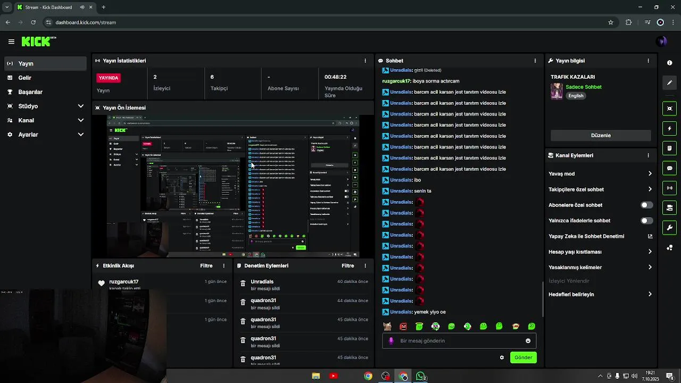Click Filtre in Denetim Eylemleri
Screen dimensions: 681x383
[347, 265]
